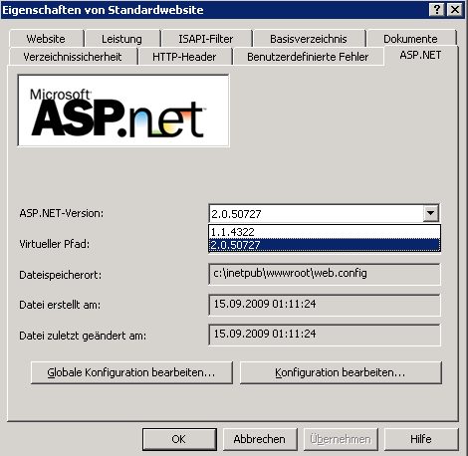Select the ISAPI-Filter tab

[206, 39]
